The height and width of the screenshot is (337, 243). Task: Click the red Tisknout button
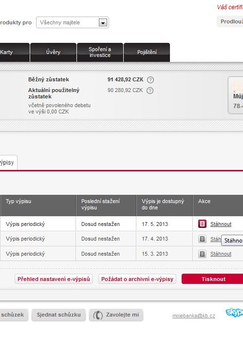tap(212, 279)
